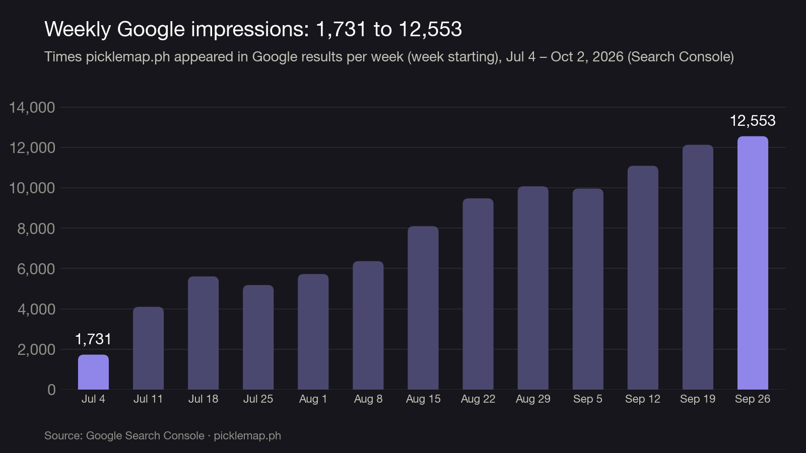
Task: Select the Aug 15 bar
Action: (x=423, y=308)
